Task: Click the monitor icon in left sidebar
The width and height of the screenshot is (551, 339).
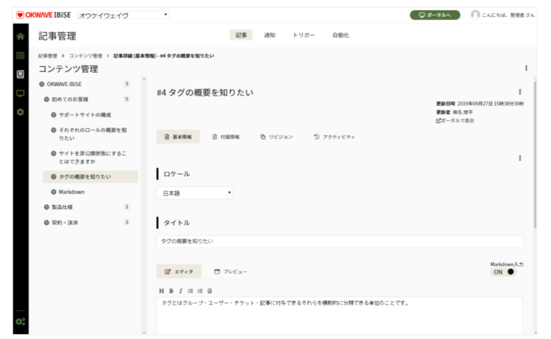Action: click(x=21, y=93)
